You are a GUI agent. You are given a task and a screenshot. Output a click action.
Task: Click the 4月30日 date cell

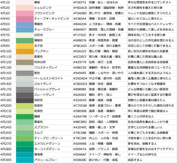tap(8, 160)
